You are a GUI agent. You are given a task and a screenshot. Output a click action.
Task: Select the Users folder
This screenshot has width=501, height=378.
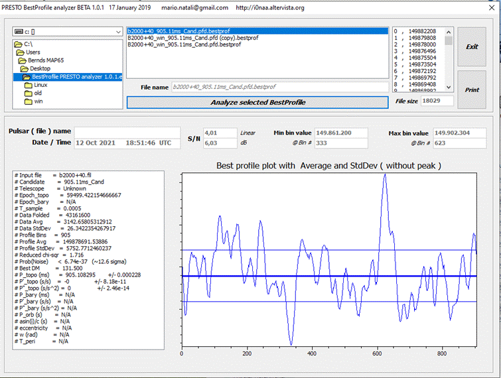tap(28, 52)
